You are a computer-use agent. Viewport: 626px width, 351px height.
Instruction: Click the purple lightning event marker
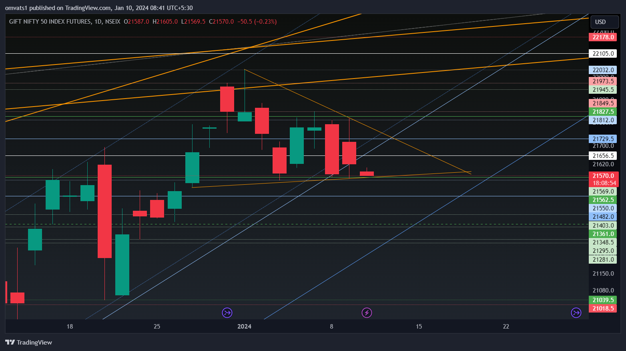click(x=367, y=313)
